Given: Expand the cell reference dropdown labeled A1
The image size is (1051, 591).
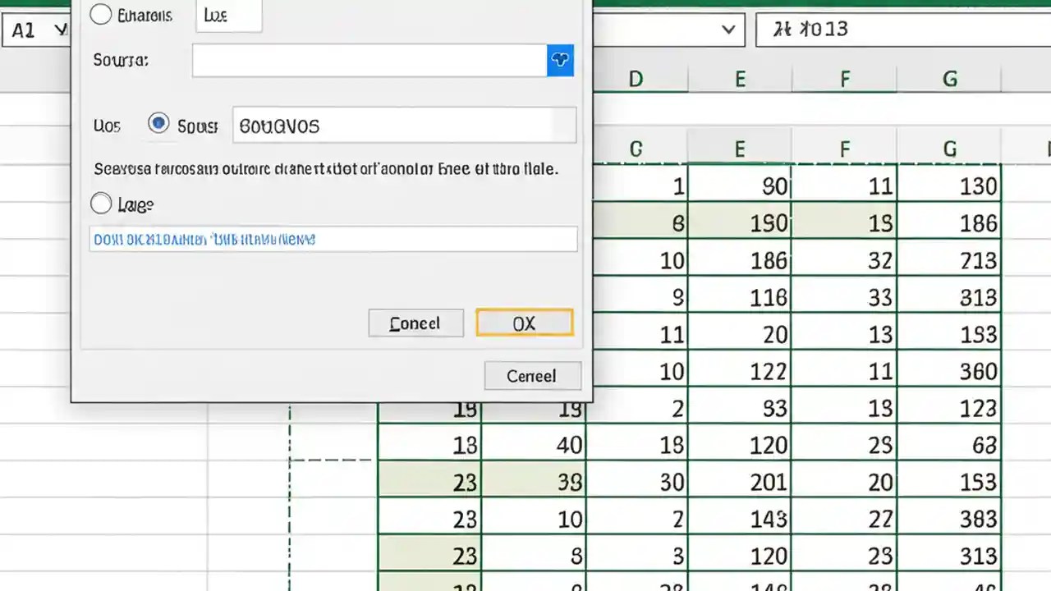Looking at the screenshot, I should click(60, 30).
